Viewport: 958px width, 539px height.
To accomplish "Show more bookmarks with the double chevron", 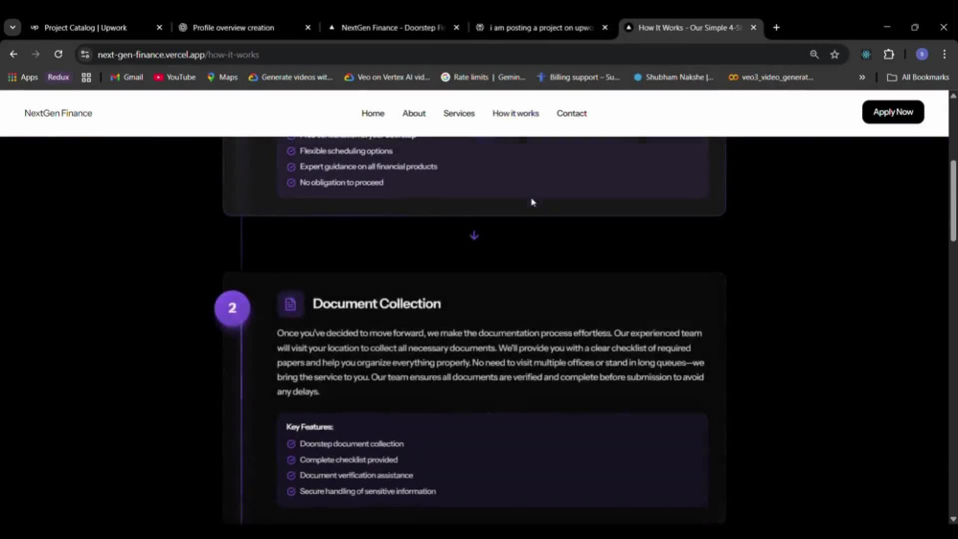I will [861, 77].
